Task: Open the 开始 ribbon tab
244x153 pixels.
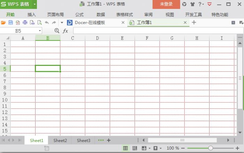Action: pyautogui.click(x=10, y=15)
